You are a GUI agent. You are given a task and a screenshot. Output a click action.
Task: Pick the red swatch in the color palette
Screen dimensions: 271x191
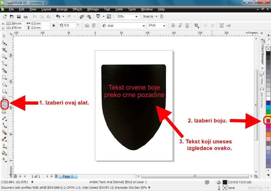coord(268,121)
